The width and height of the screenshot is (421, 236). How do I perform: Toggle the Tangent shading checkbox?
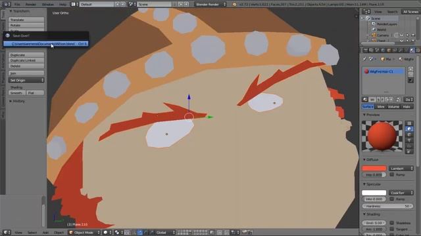pos(392,229)
